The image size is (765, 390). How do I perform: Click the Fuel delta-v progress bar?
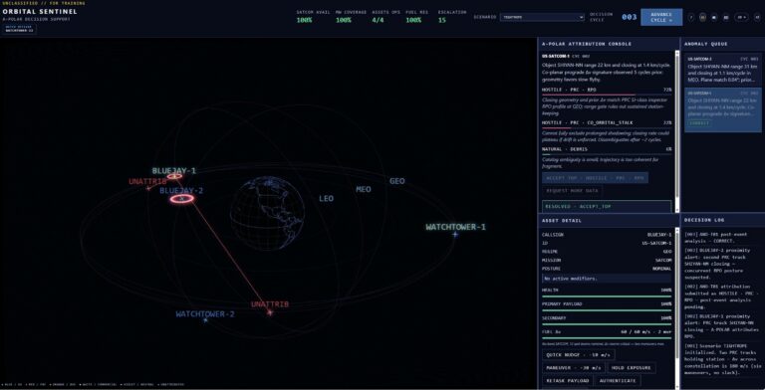pyautogui.click(x=607, y=338)
